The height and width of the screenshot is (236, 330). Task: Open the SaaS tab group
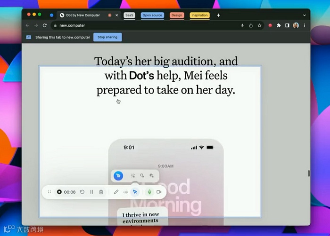(129, 15)
